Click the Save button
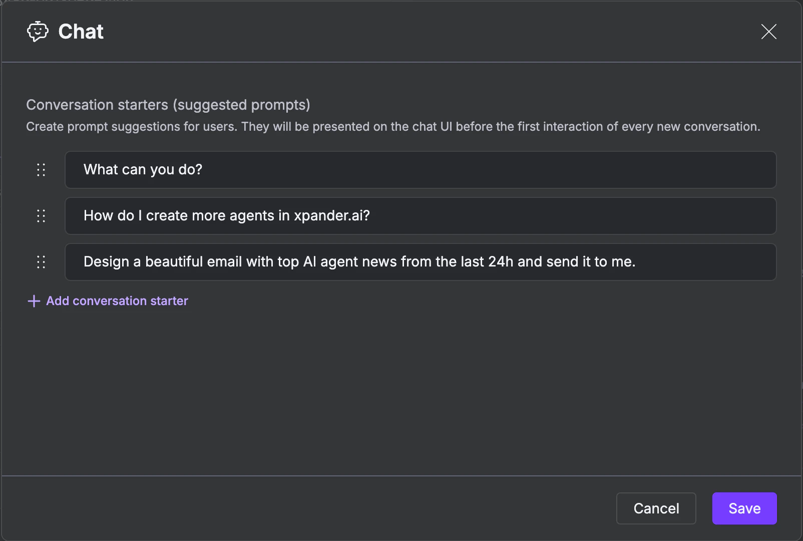Image resolution: width=803 pixels, height=541 pixels. click(x=744, y=508)
